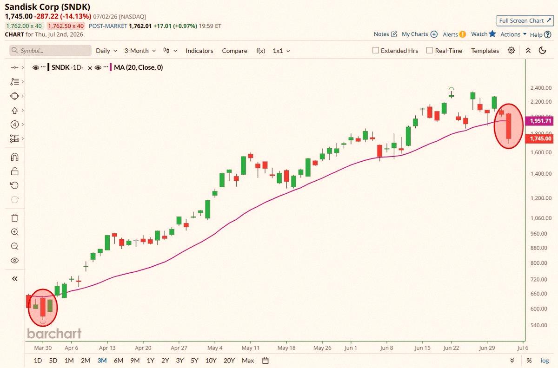Select the arrow marker drawing tool
The width and height of the screenshot is (558, 368).
pos(14,110)
